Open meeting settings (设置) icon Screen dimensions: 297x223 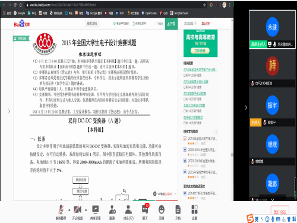click(x=194, y=212)
